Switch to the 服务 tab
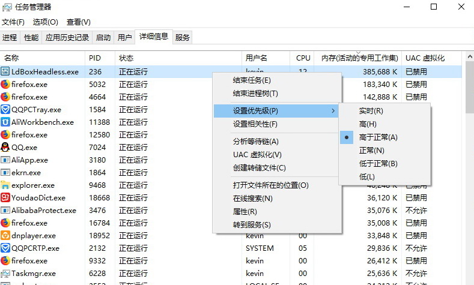This screenshot has width=474, height=285. pyautogui.click(x=182, y=37)
